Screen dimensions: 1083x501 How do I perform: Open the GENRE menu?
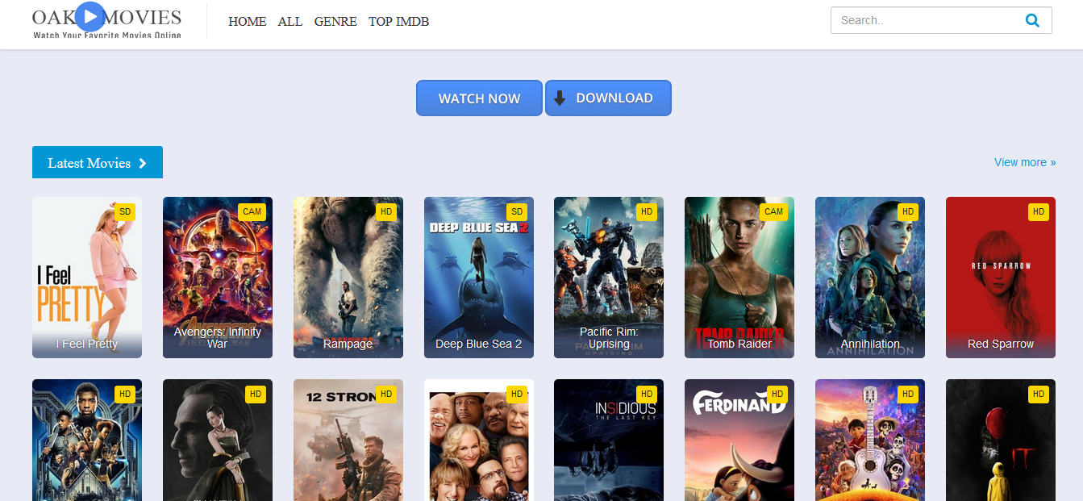[335, 22]
